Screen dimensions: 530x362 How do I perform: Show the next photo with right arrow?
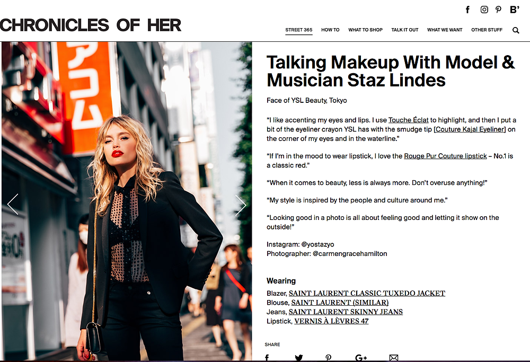pyautogui.click(x=241, y=205)
